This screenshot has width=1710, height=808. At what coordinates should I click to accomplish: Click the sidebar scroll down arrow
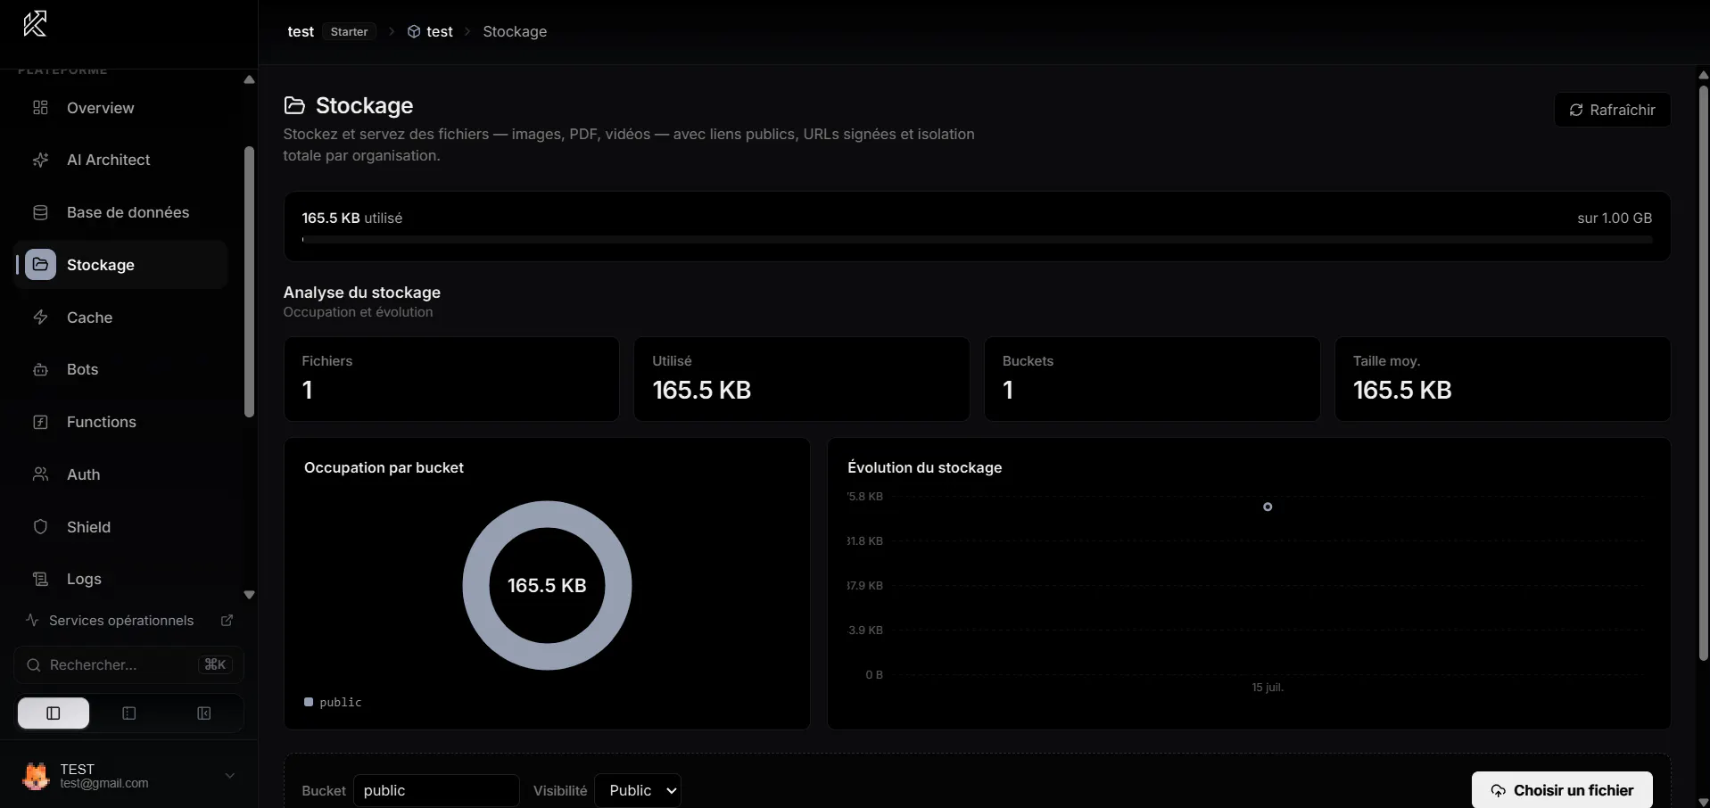249,595
